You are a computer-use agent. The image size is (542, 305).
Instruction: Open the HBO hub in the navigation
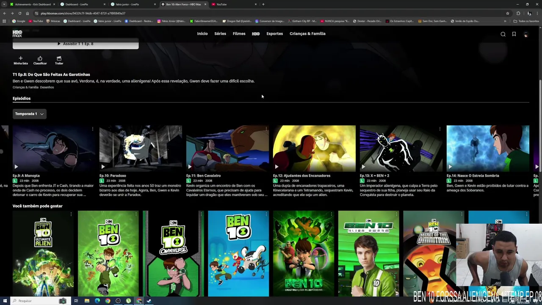256,34
